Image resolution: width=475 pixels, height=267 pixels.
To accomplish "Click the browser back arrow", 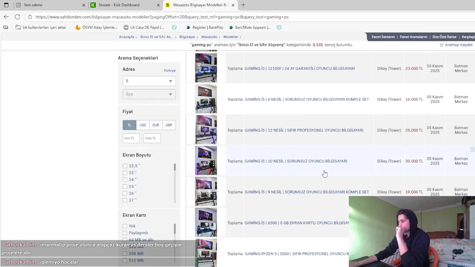I will click(x=6, y=17).
